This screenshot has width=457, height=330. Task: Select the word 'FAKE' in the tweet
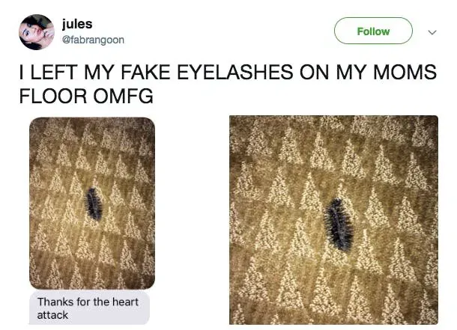[x=145, y=72]
